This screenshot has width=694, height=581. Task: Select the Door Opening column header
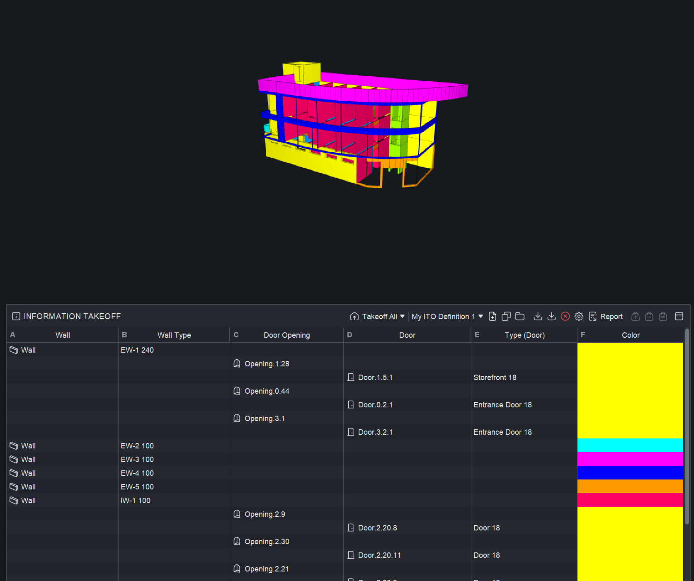(286, 335)
